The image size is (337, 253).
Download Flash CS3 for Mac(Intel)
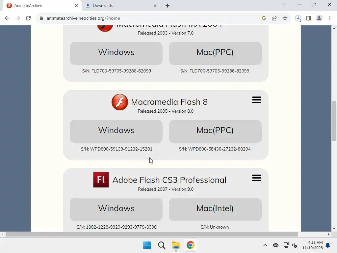point(215,209)
